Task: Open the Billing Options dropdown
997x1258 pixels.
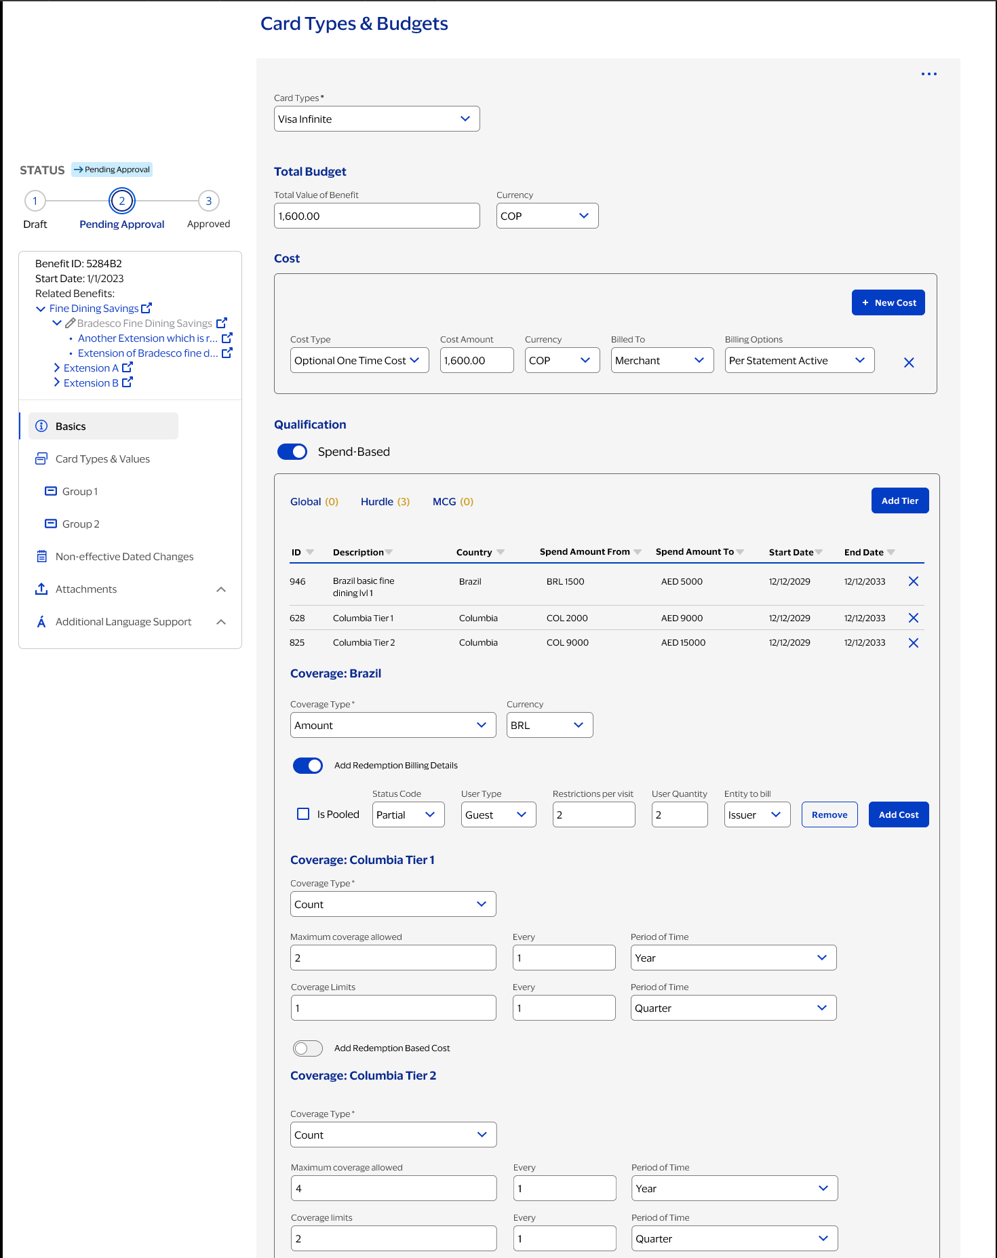Action: tap(799, 361)
